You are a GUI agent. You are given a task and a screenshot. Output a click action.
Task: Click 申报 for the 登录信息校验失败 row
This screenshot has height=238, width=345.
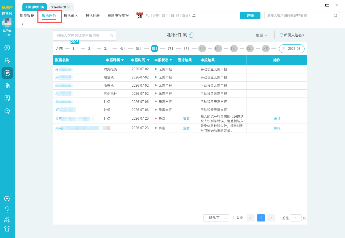coord(277,128)
